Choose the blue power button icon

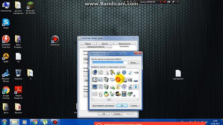click(x=124, y=73)
